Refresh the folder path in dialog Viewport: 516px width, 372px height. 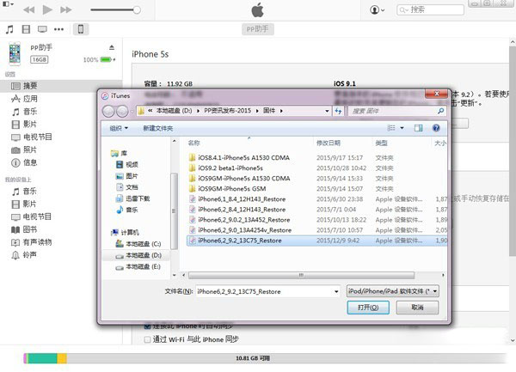click(x=338, y=111)
